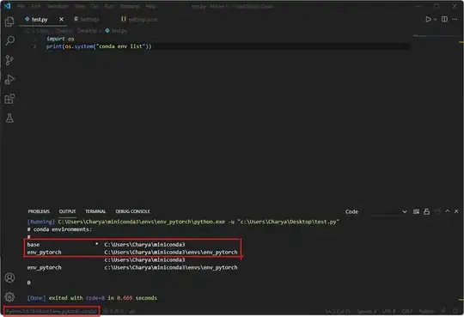Open the Help menu

(x=150, y=6)
